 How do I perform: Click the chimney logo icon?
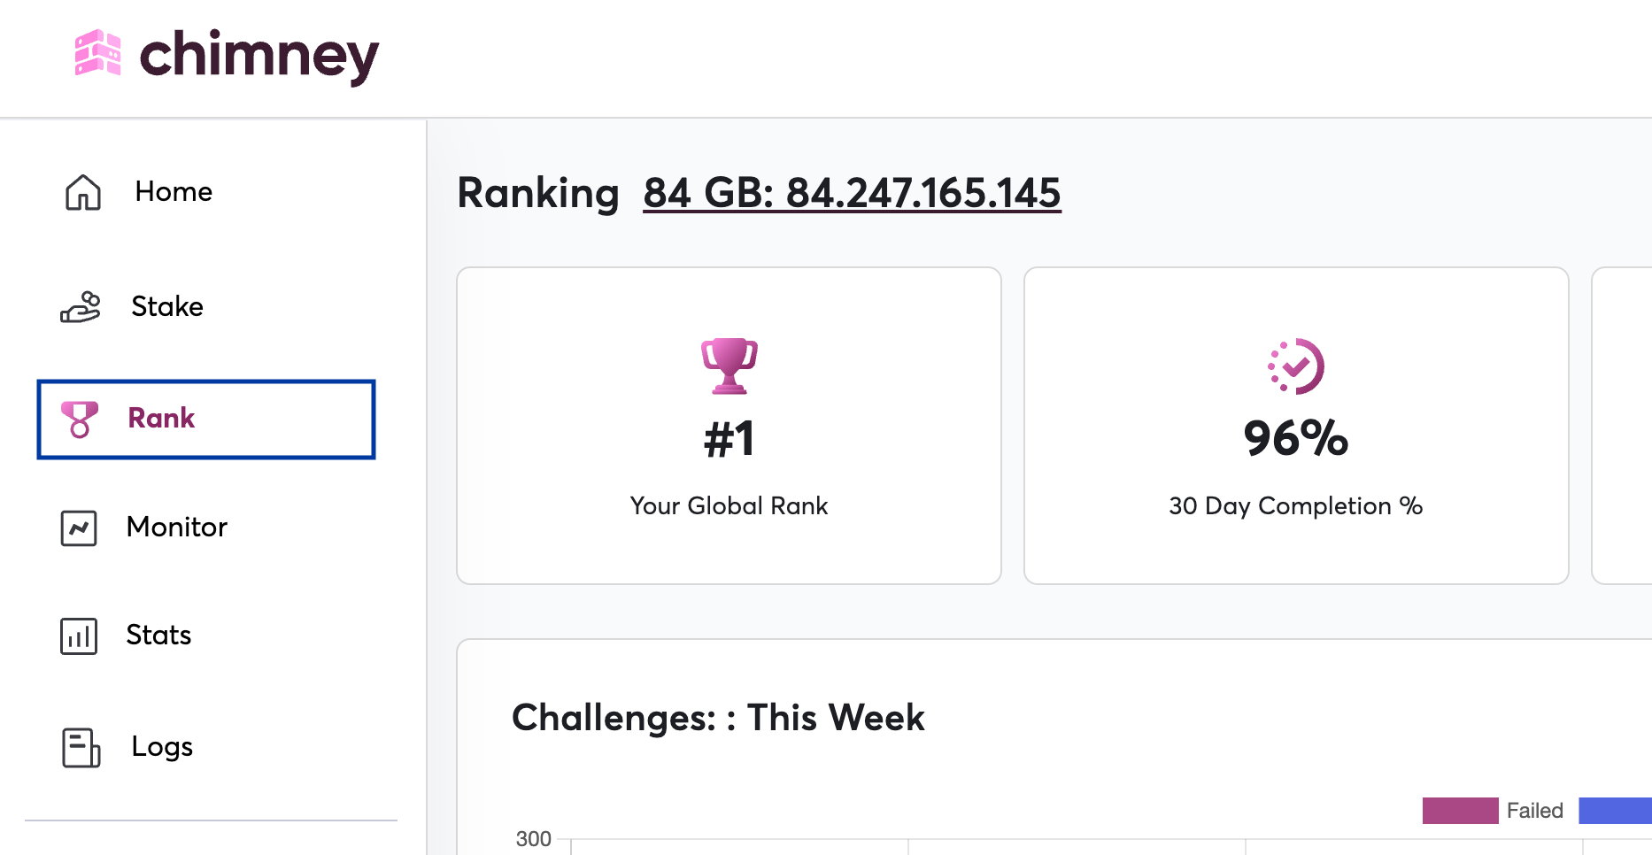click(x=97, y=53)
